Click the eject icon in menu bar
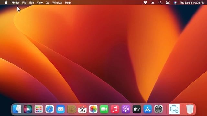 click(x=153, y=3)
